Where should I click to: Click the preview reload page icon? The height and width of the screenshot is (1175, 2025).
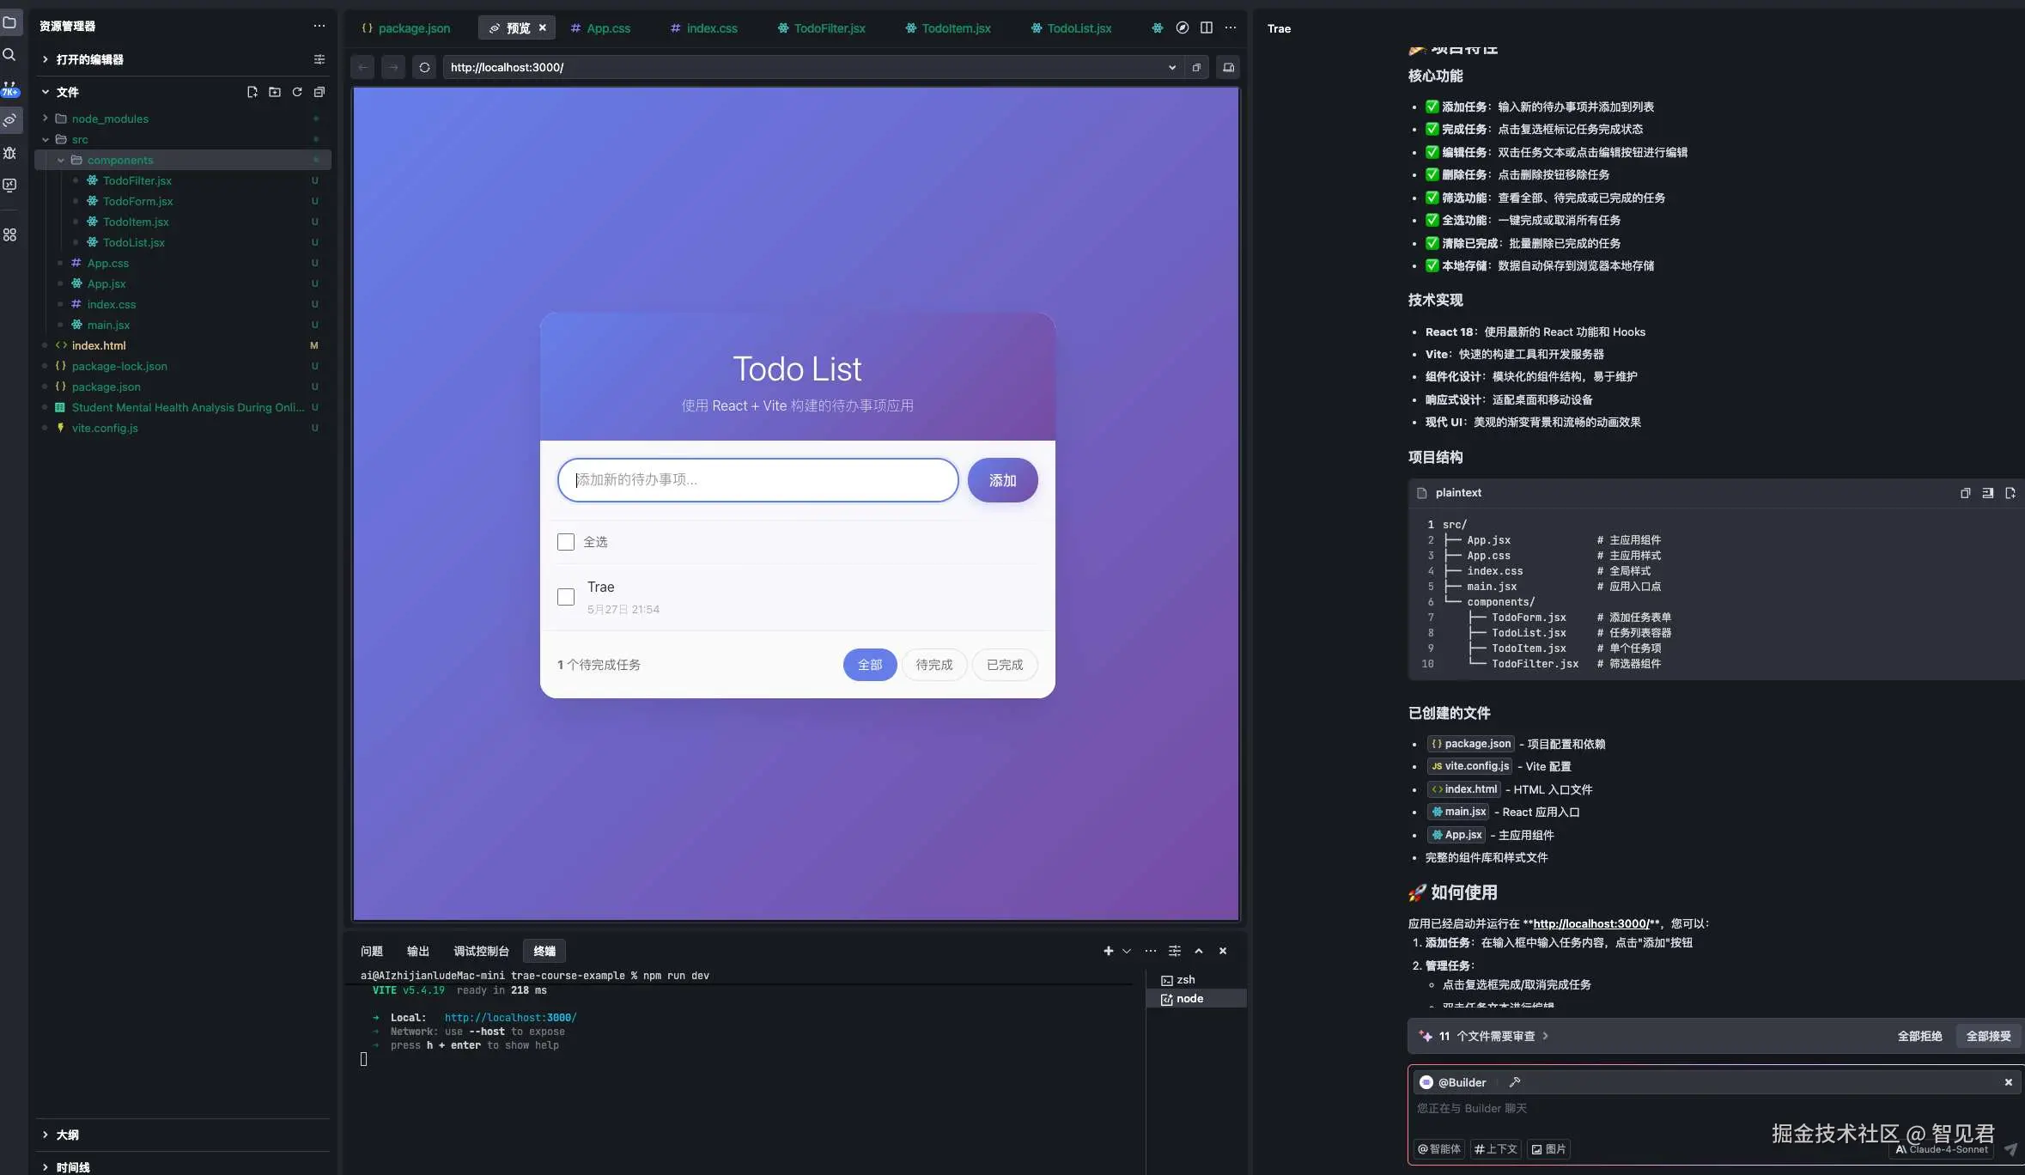[424, 67]
